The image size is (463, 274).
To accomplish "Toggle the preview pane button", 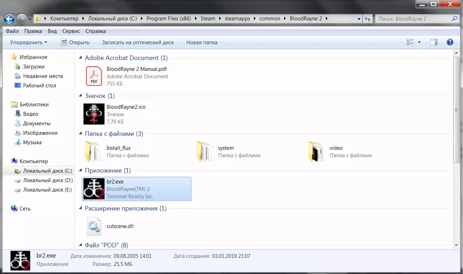I will 434,42.
